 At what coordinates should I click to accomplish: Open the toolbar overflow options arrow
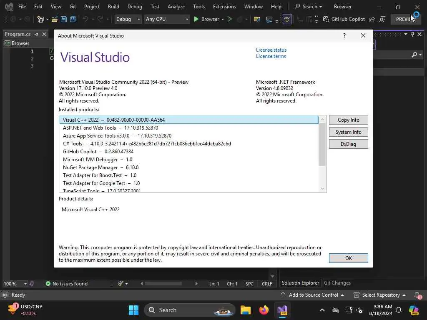pyautogui.click(x=316, y=19)
